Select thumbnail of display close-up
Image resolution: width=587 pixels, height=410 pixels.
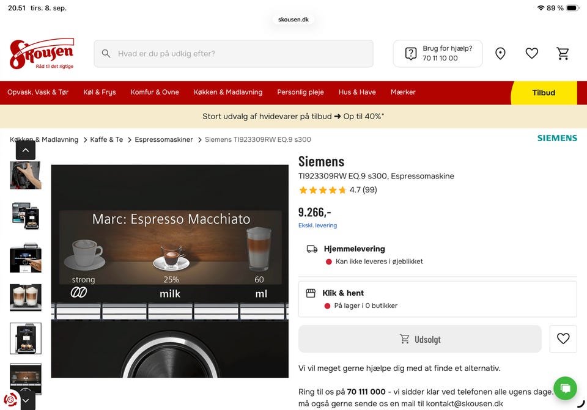click(x=26, y=378)
